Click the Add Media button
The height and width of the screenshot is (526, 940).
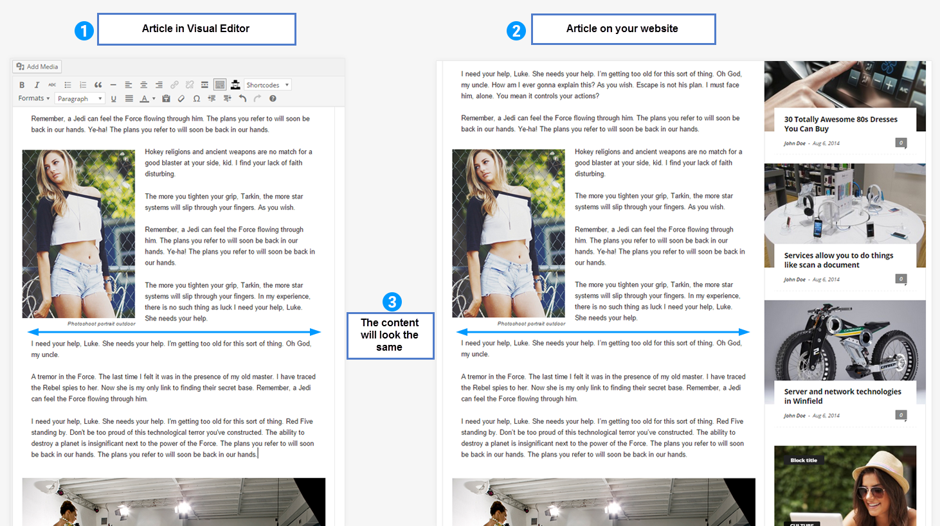[x=38, y=67]
